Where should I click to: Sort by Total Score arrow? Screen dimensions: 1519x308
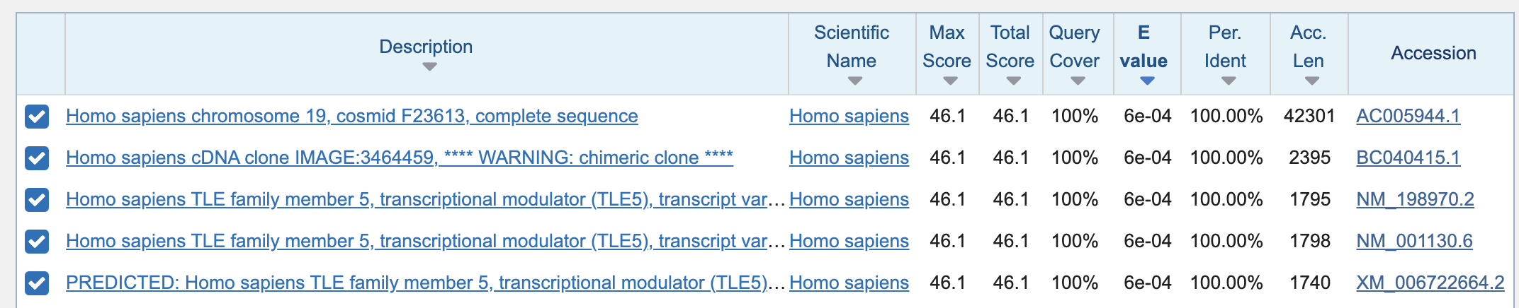(x=1014, y=81)
